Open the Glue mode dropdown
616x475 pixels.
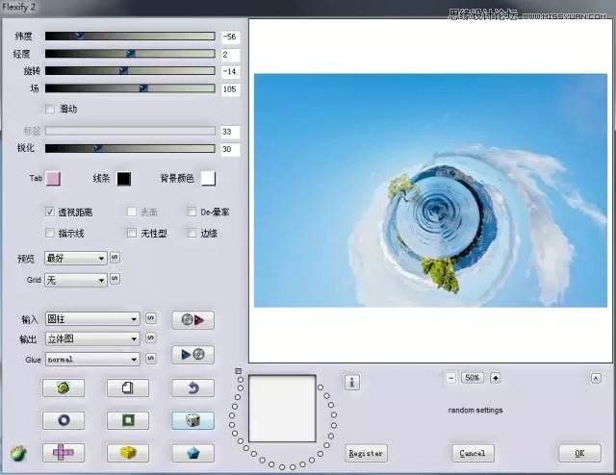(x=92, y=360)
